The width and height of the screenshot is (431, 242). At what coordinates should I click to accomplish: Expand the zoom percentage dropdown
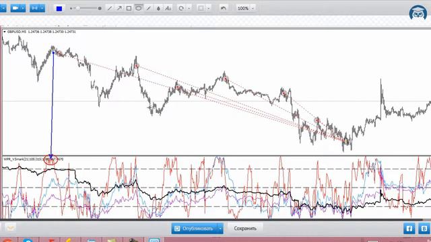pyautogui.click(x=253, y=9)
